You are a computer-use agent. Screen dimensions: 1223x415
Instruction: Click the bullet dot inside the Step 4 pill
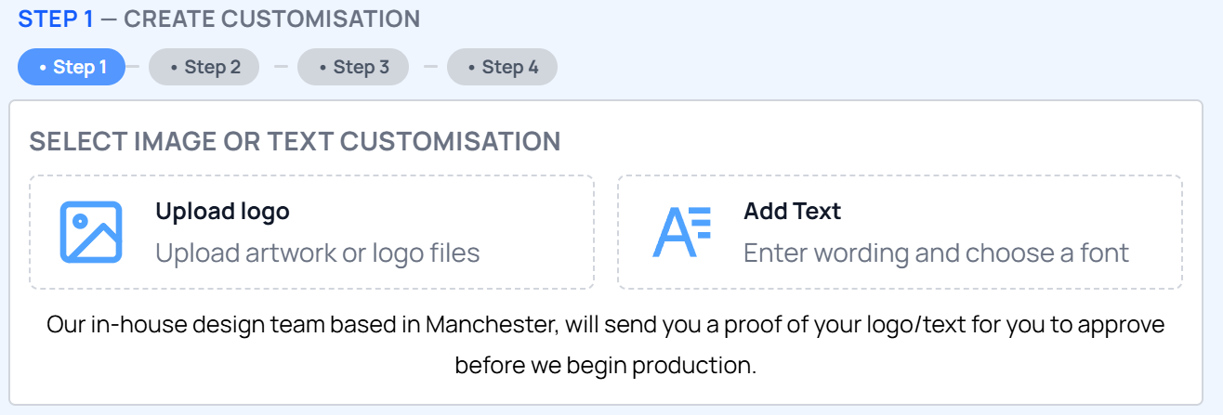472,68
